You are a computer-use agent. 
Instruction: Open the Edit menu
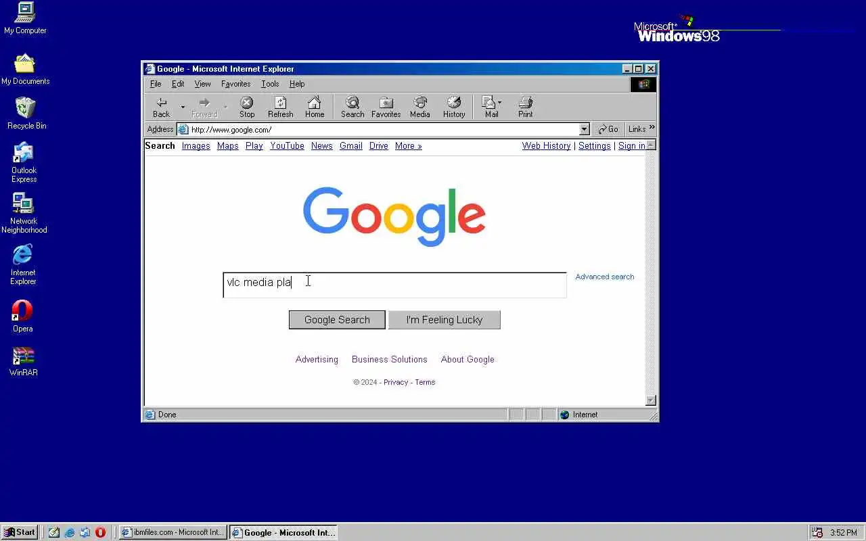pos(178,84)
